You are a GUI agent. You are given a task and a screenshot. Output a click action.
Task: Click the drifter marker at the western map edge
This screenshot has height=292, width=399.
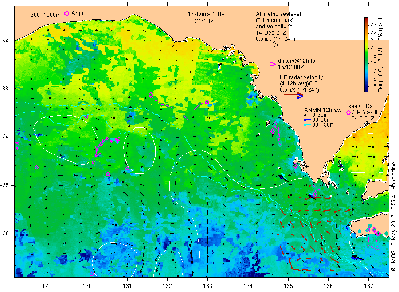pos(17,145)
